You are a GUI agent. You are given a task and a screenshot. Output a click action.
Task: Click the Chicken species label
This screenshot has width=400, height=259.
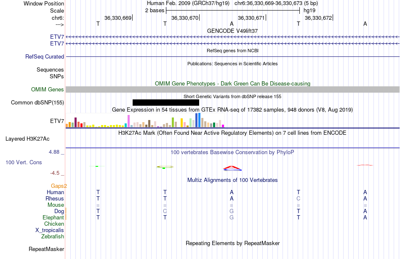54,224
